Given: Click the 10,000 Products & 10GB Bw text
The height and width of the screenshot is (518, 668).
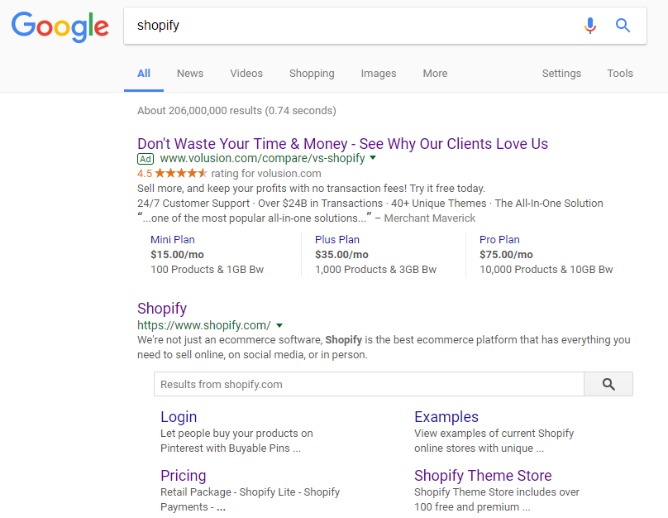Looking at the screenshot, I should [546, 270].
